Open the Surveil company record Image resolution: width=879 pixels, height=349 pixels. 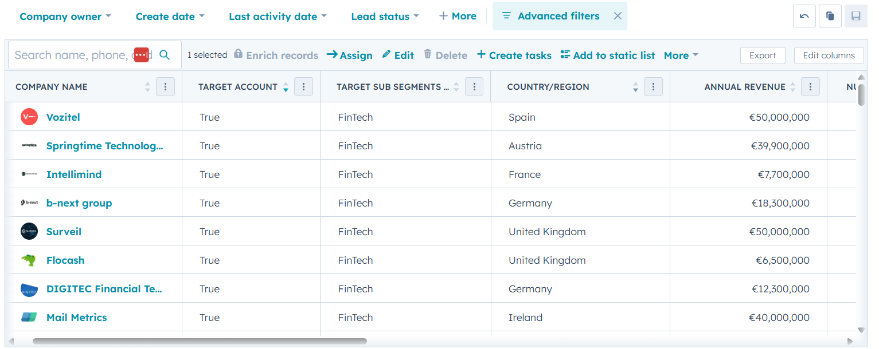[64, 232]
